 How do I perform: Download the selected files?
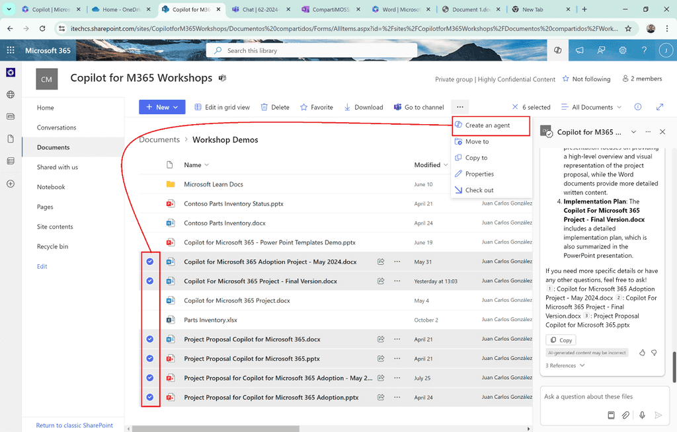pyautogui.click(x=364, y=107)
